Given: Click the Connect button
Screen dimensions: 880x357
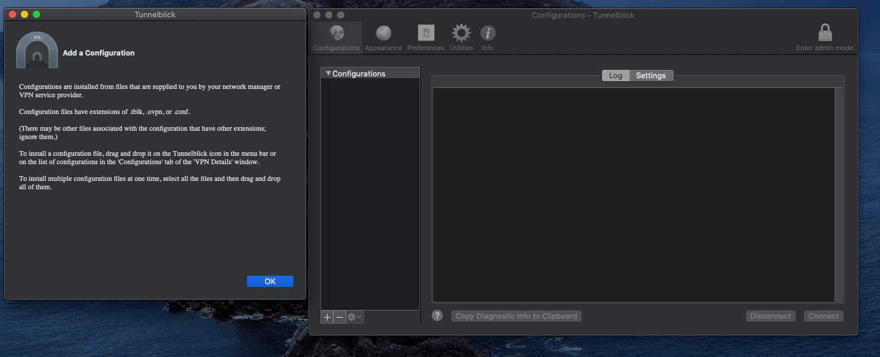Looking at the screenshot, I should pyautogui.click(x=824, y=316).
